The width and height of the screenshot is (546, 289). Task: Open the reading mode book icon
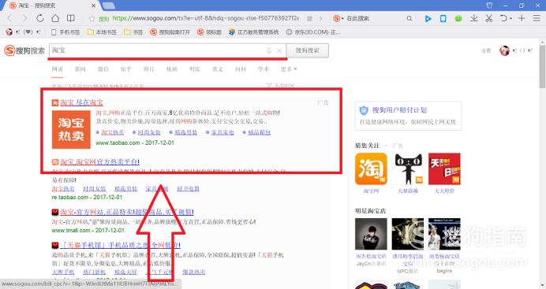71,18
